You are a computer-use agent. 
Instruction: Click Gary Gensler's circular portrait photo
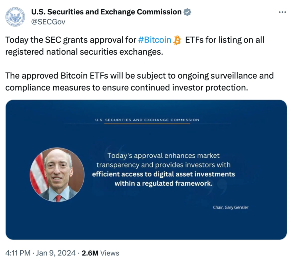tap(57, 175)
